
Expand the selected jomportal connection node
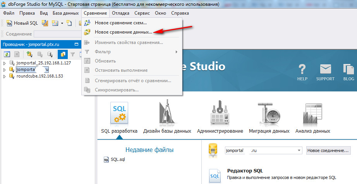[x=5, y=70]
